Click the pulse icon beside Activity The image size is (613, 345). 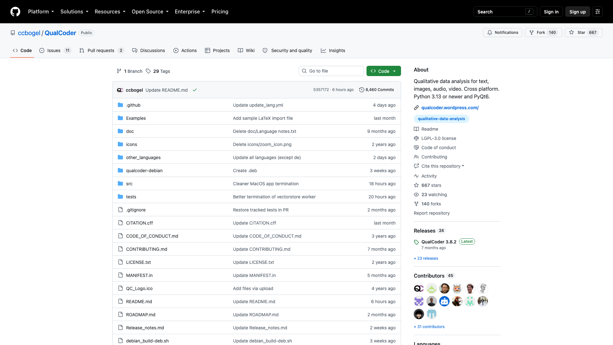click(x=416, y=176)
